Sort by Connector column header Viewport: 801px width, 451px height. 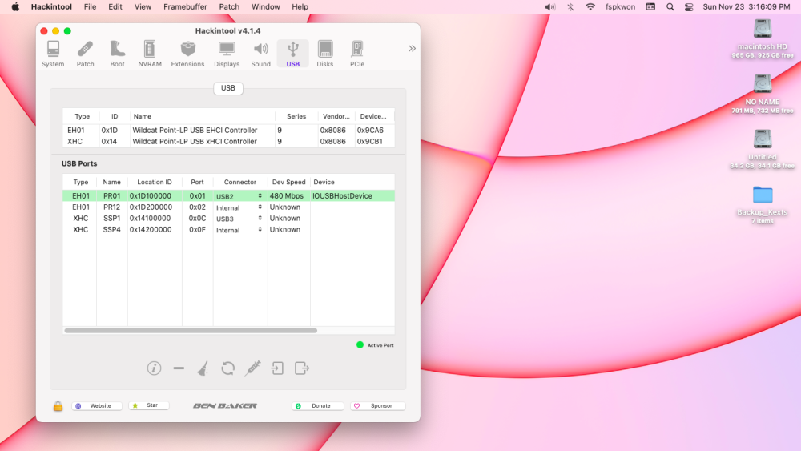click(x=240, y=182)
